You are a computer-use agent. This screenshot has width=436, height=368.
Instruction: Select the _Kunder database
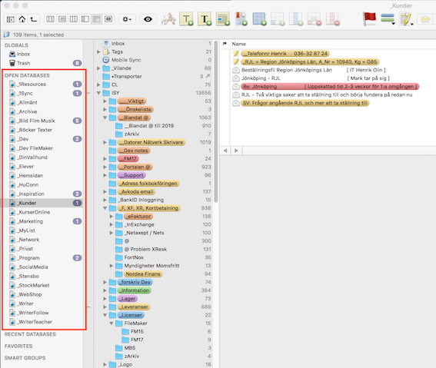pos(42,203)
